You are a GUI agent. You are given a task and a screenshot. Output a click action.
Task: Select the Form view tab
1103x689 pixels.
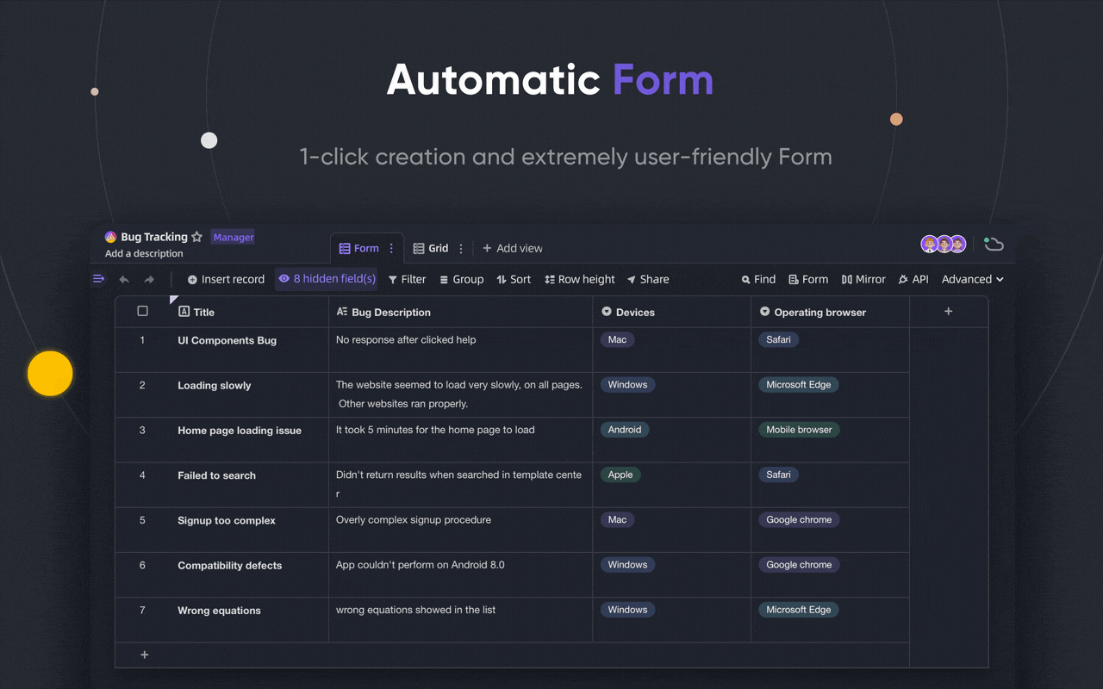(x=358, y=248)
